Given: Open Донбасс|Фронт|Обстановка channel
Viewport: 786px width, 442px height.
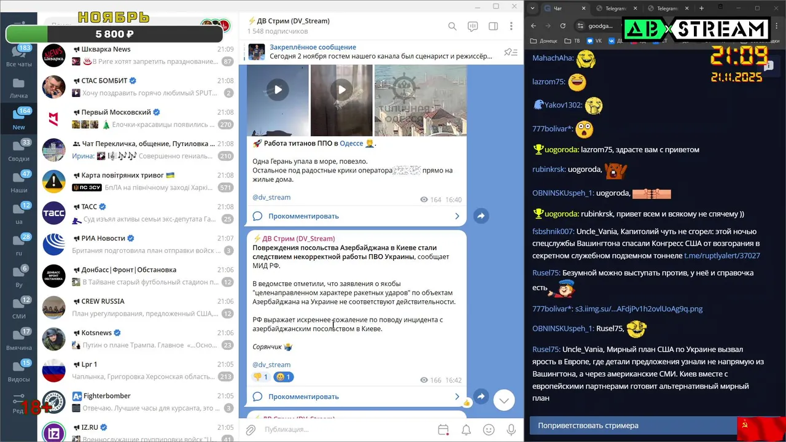Looking at the screenshot, I should [x=138, y=276].
